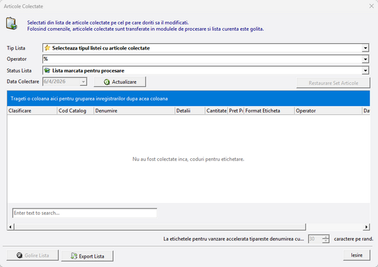Sort by the Cod Catalog column header
Viewport: 378px width, 267px height.
click(x=75, y=111)
